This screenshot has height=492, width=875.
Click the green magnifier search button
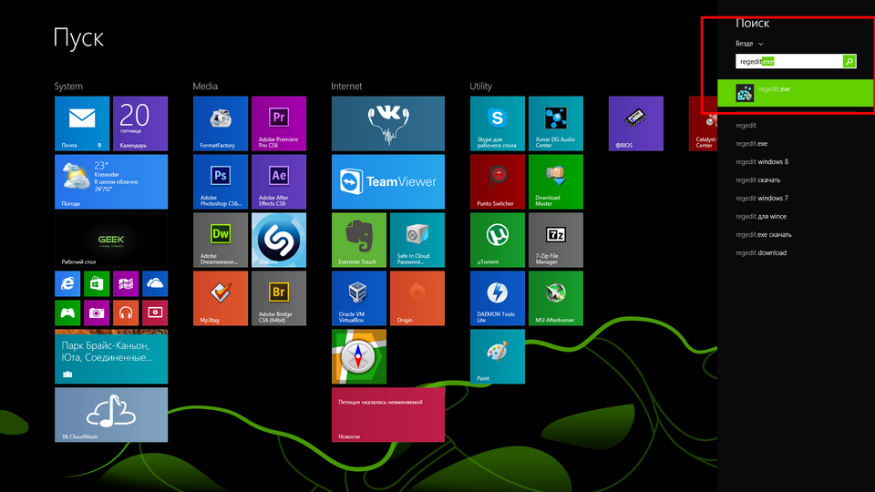pyautogui.click(x=849, y=61)
